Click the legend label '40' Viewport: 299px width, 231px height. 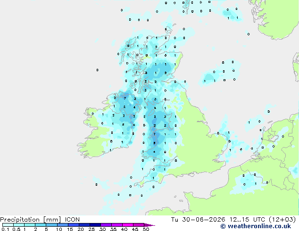coord(124,229)
